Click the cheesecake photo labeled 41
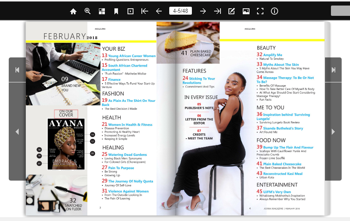The image size is (350, 221). click(188, 42)
